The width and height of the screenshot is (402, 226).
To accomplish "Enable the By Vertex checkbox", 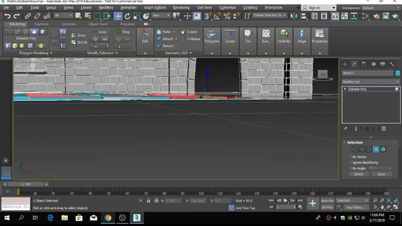I will [350, 156].
